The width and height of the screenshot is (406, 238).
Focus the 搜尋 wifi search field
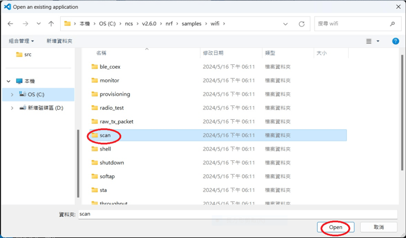click(x=357, y=24)
